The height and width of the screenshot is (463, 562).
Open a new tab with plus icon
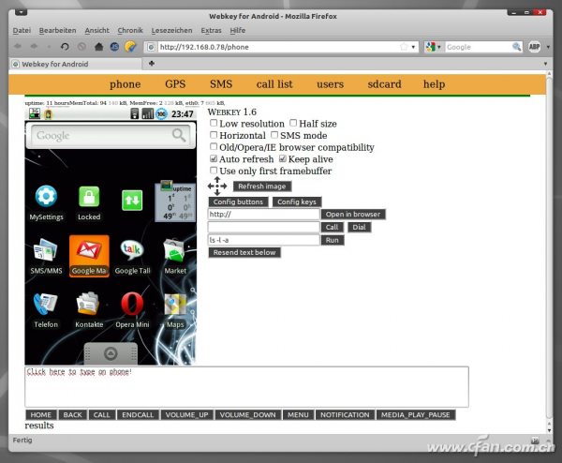(152, 64)
